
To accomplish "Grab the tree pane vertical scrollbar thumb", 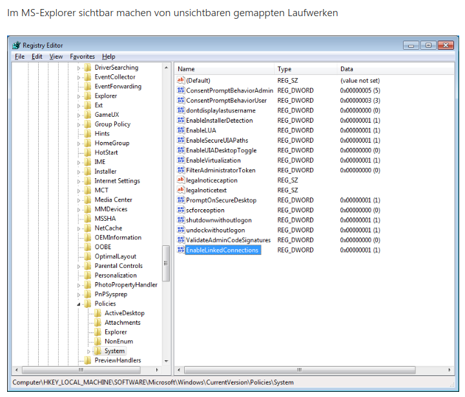I will [x=166, y=263].
